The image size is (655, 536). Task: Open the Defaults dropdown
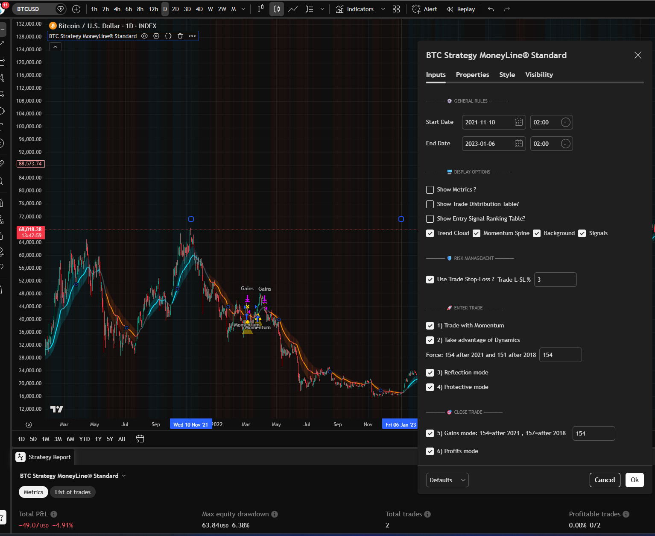pyautogui.click(x=447, y=480)
